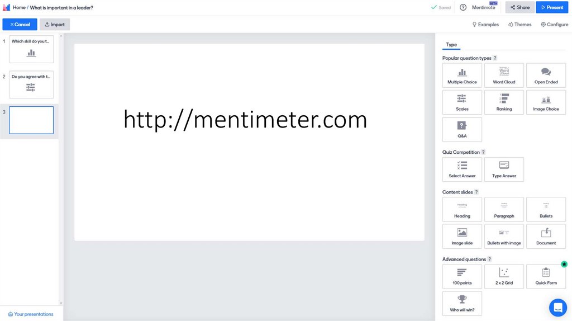This screenshot has height=321, width=572.
Task: Go to Your presentations link
Action: click(x=31, y=314)
